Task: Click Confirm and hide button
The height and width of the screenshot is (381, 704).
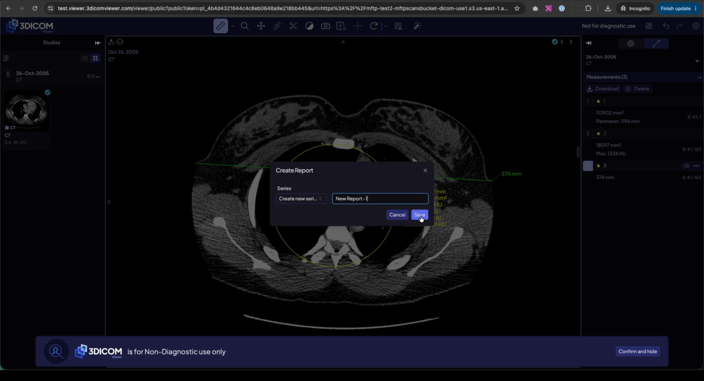Action: [x=638, y=351]
